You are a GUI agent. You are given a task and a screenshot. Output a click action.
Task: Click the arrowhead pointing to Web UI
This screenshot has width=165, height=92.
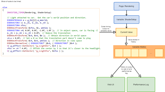(x=112, y=76)
